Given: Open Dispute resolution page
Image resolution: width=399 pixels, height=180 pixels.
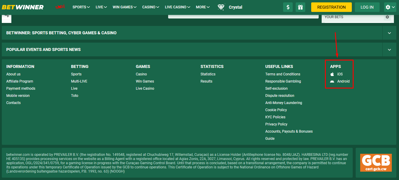Looking at the screenshot, I should pyautogui.click(x=280, y=96).
